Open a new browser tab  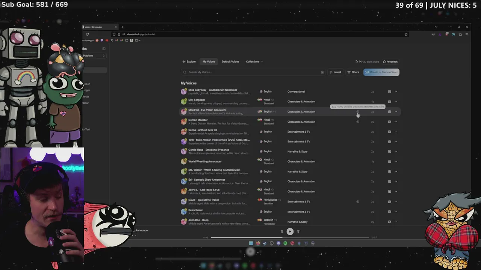(122, 27)
